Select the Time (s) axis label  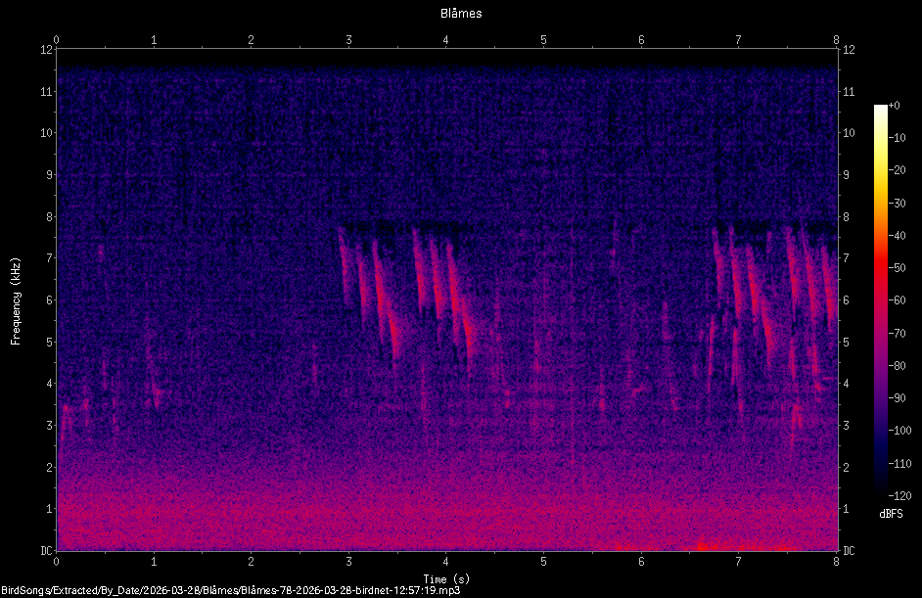446,579
